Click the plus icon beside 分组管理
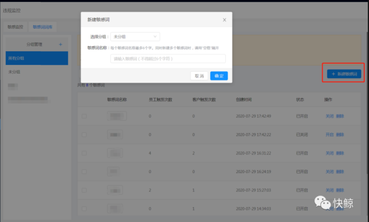This screenshot has width=369, height=222. tap(61, 44)
